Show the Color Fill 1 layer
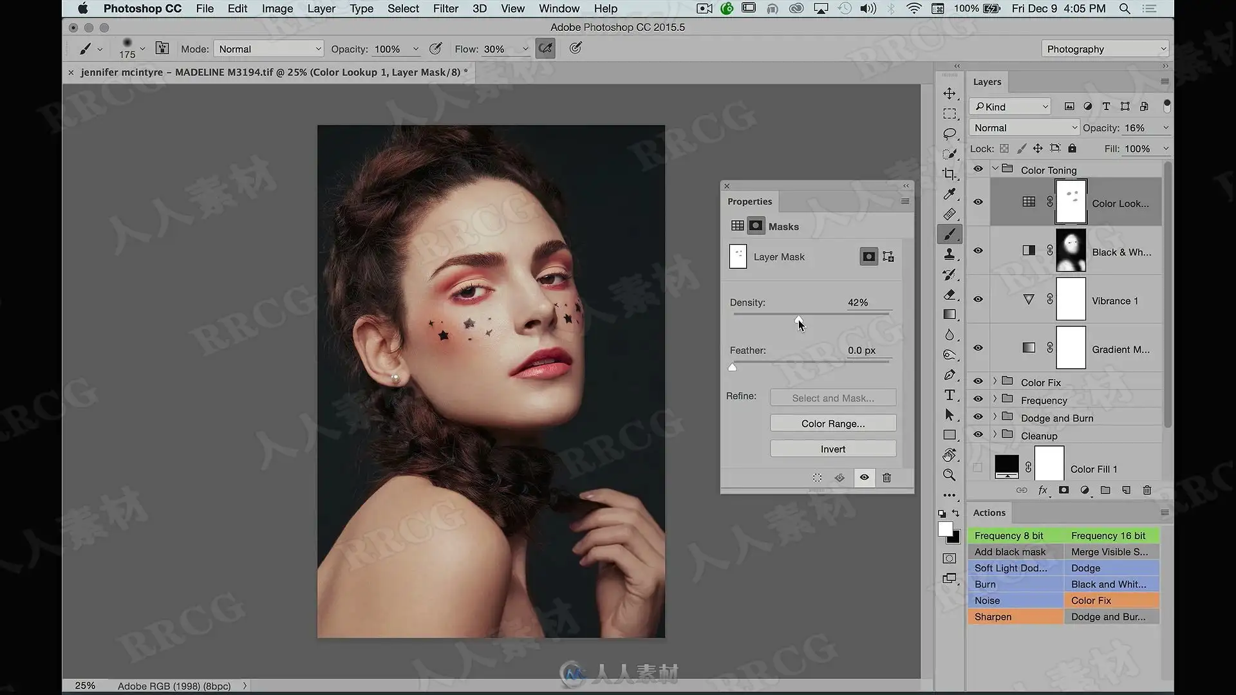Screen dimensions: 1236x695 click(978, 468)
